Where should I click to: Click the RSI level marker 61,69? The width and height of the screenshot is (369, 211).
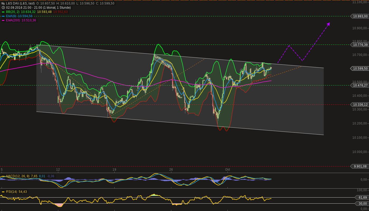(x=362, y=198)
